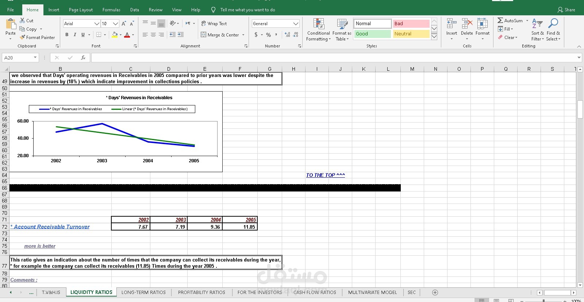Increase font size with the larger A
Image resolution: width=584 pixels, height=302 pixels.
124,23
